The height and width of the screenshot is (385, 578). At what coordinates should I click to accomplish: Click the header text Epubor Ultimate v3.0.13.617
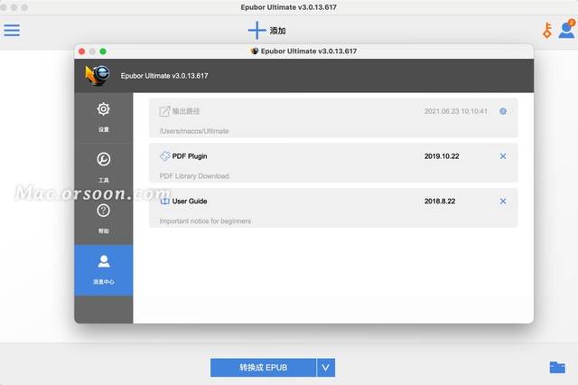pos(164,76)
